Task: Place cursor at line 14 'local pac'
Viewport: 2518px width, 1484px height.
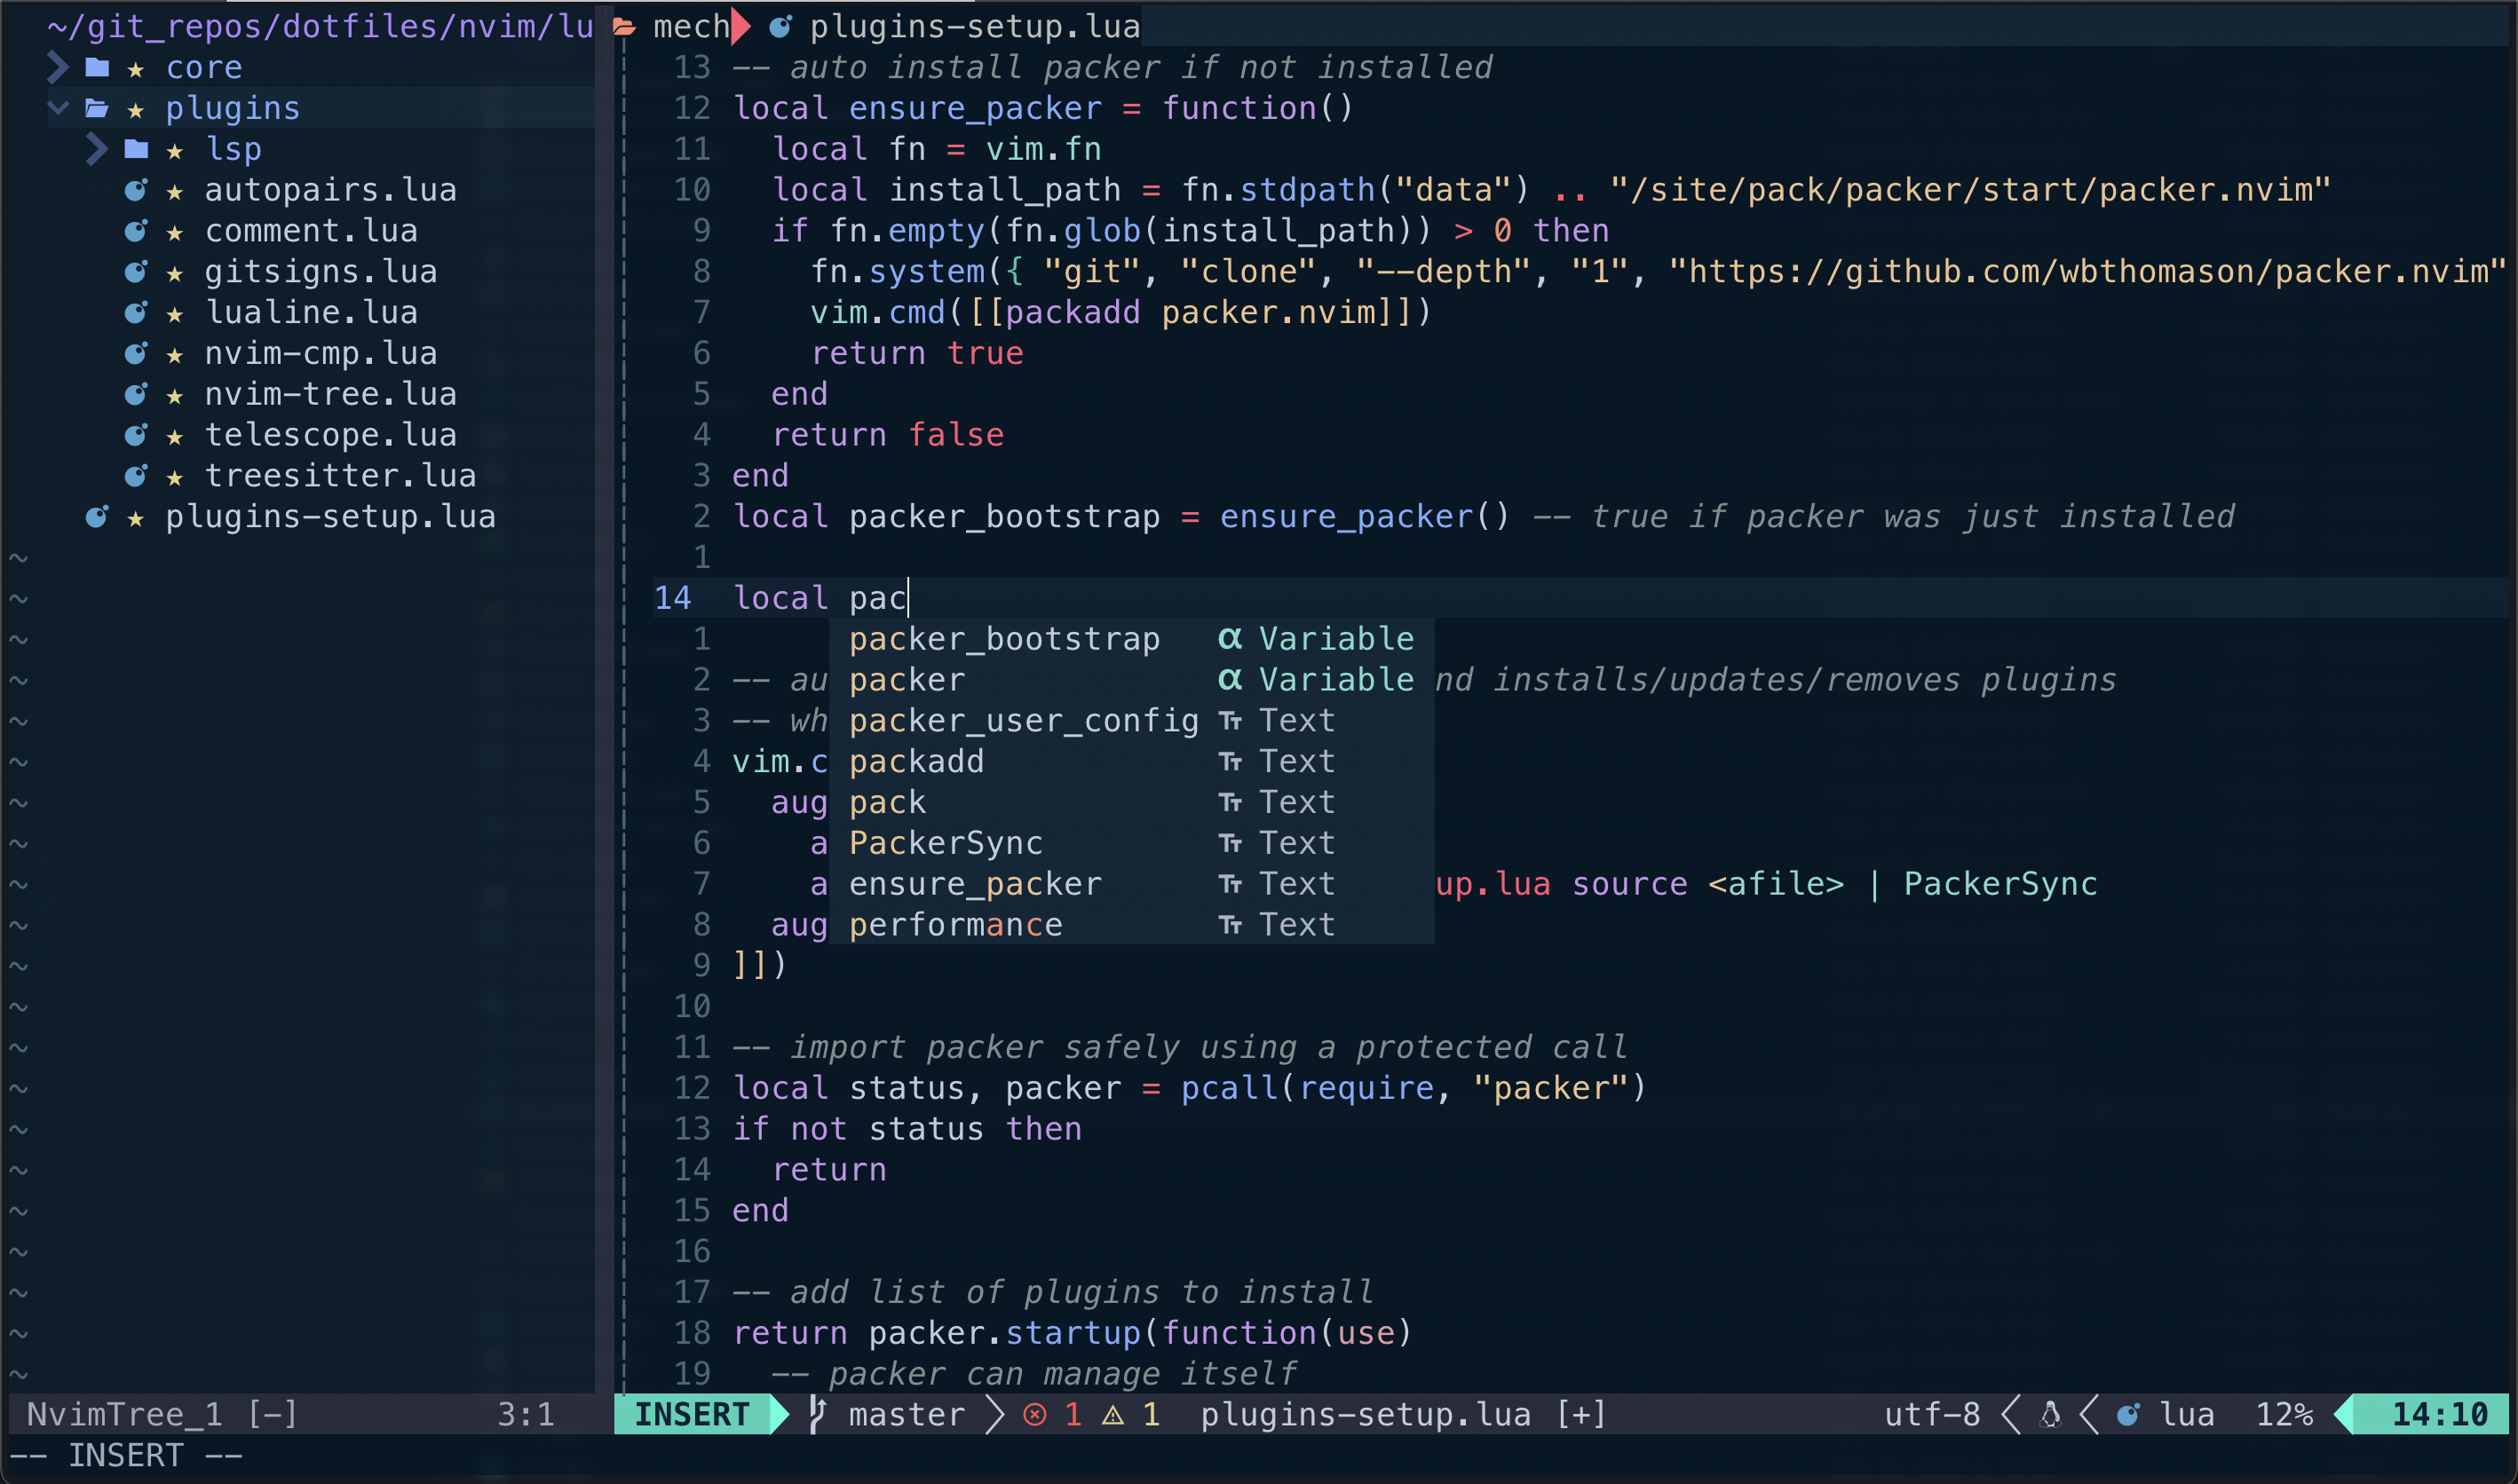Action: point(820,598)
